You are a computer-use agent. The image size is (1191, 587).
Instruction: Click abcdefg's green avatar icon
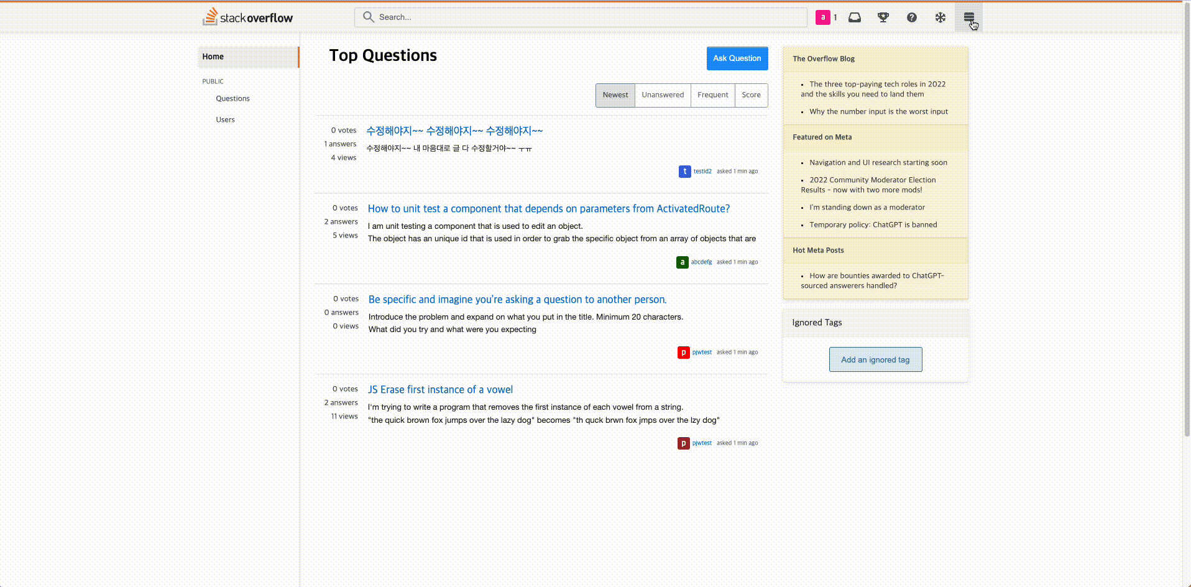point(682,262)
